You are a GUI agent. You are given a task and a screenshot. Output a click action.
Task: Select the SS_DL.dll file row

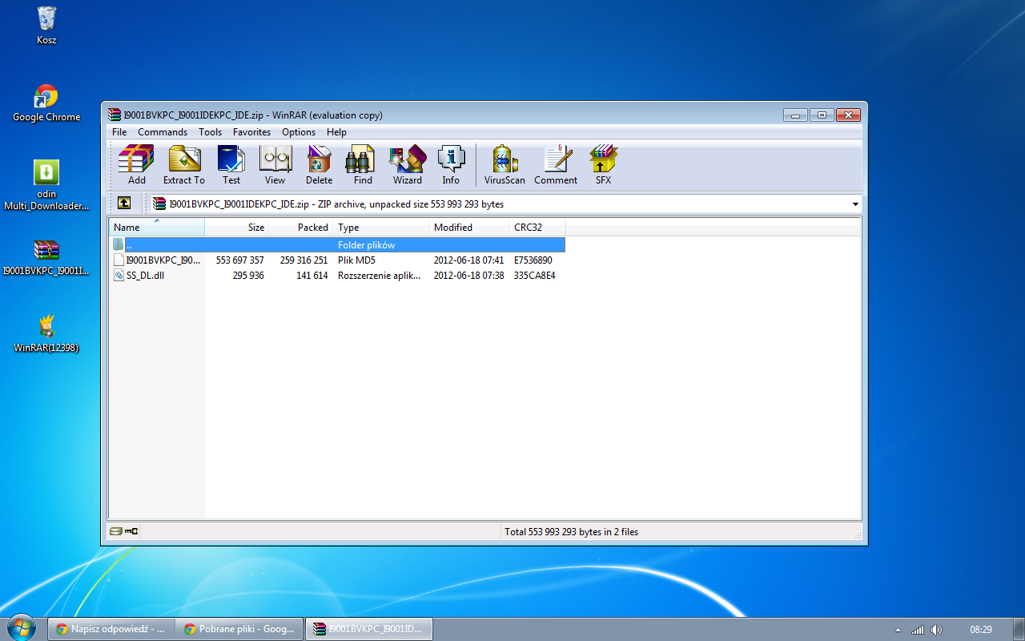coord(337,276)
